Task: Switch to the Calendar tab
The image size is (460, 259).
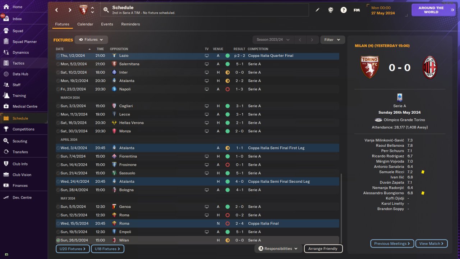Action: [x=85, y=24]
